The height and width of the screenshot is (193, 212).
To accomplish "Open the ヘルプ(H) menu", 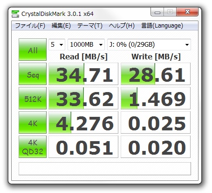I will [x=122, y=26].
